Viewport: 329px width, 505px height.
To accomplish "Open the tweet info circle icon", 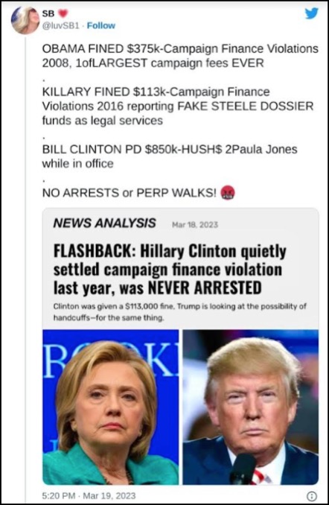I will coord(311,495).
